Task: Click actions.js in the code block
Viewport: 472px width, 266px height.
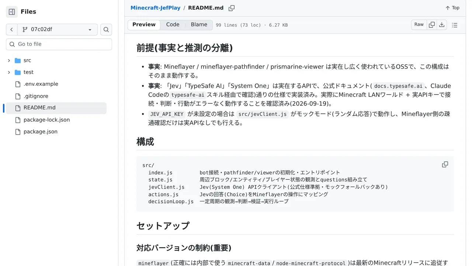Action: click(x=163, y=194)
